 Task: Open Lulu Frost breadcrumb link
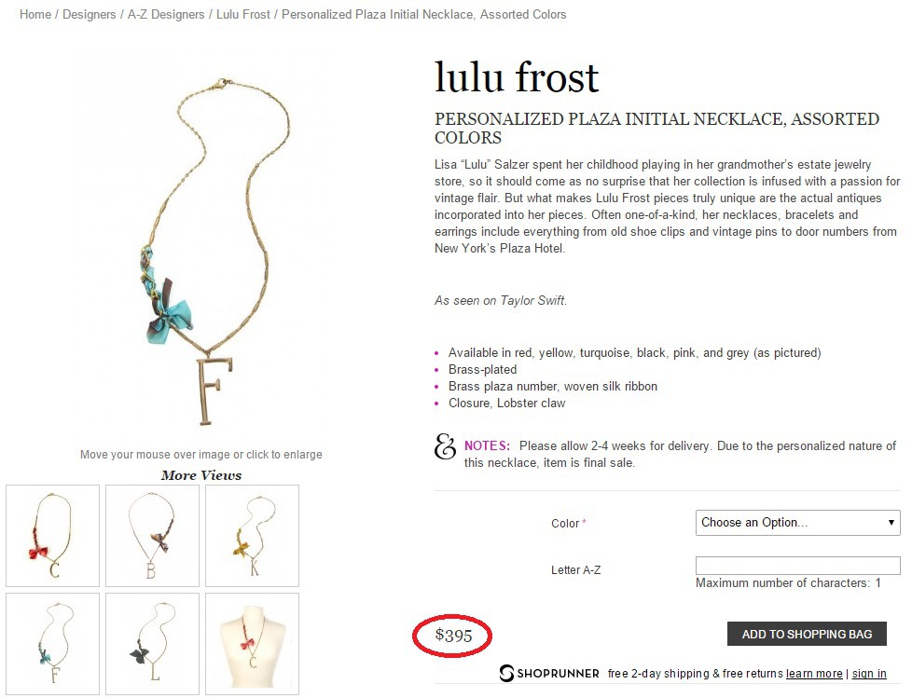(x=243, y=15)
